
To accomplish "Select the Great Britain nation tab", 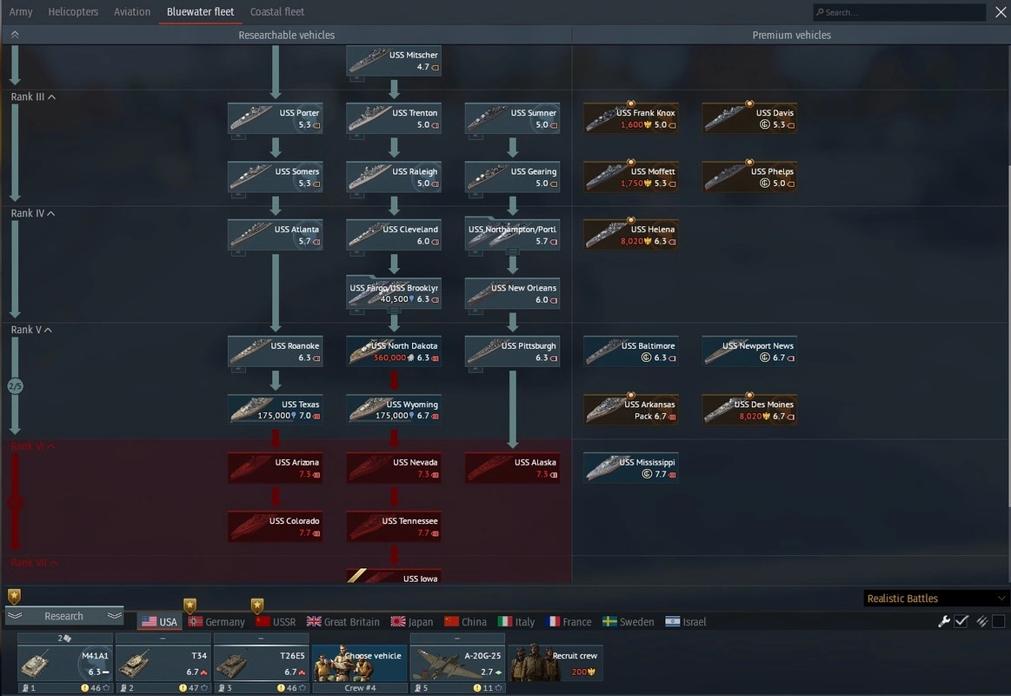I will (343, 622).
